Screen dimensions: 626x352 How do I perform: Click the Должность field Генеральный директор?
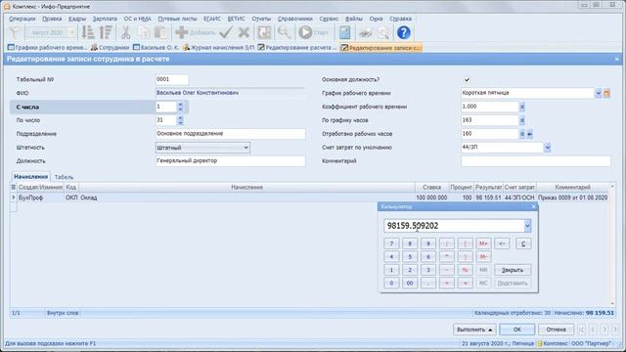tap(231, 160)
